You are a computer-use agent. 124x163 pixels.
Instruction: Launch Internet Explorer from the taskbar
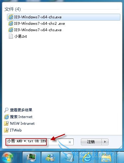pyautogui.click(x=88, y=157)
